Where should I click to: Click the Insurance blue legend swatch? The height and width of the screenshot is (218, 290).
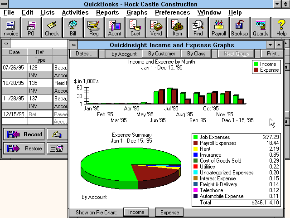pos(195,155)
